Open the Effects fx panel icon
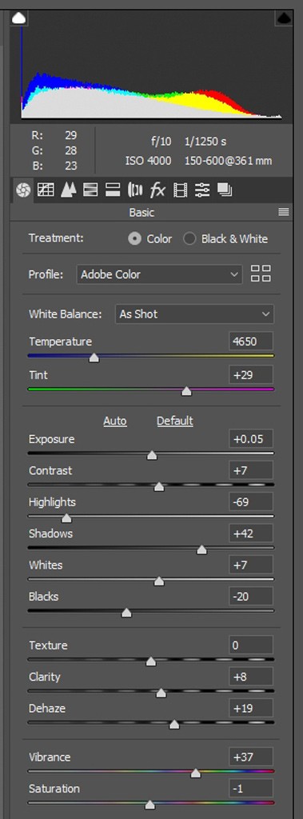The image size is (303, 819). click(157, 190)
